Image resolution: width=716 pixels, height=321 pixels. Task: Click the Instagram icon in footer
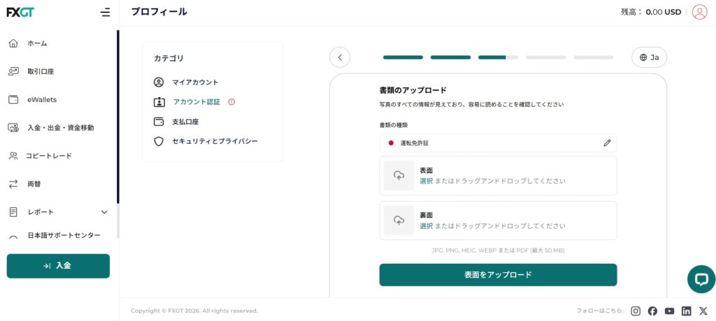pyautogui.click(x=636, y=311)
